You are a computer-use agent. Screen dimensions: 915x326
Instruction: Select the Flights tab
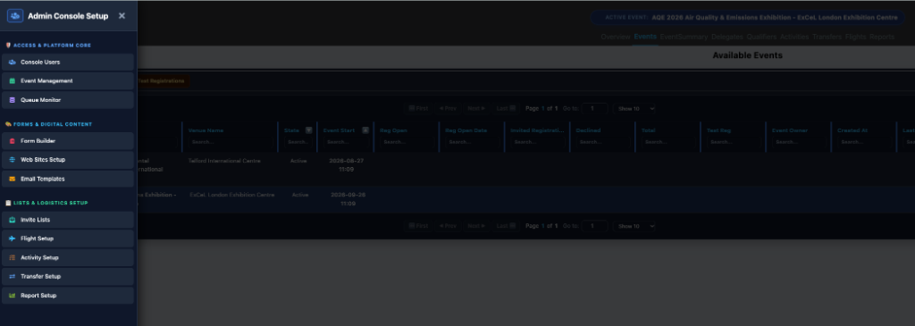pyautogui.click(x=855, y=37)
